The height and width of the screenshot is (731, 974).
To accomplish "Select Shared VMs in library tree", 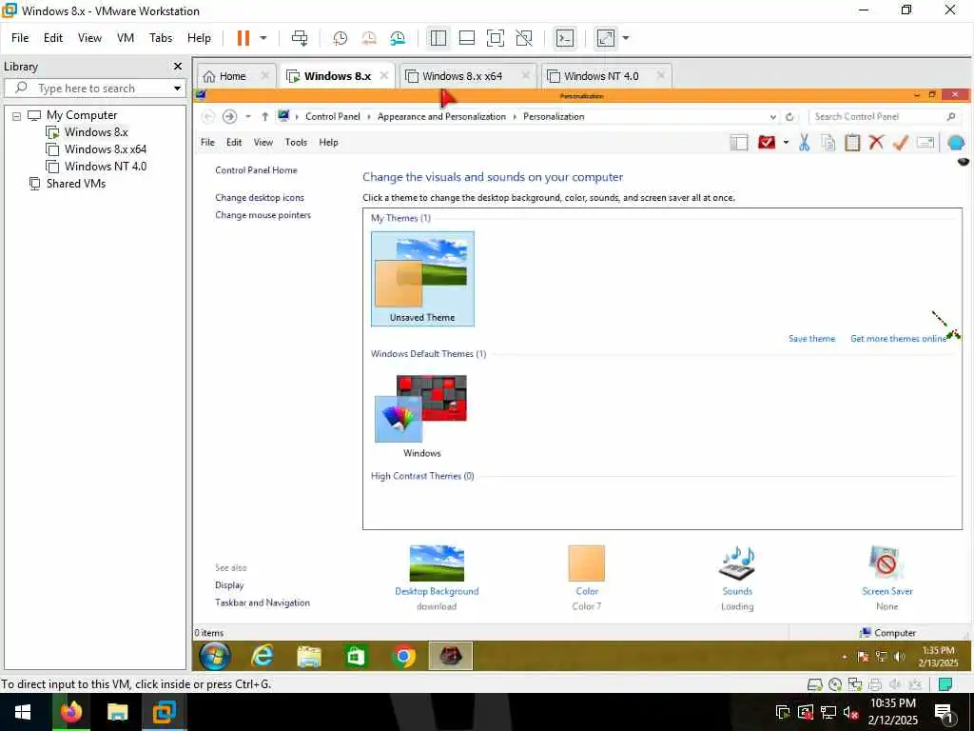I will click(76, 184).
